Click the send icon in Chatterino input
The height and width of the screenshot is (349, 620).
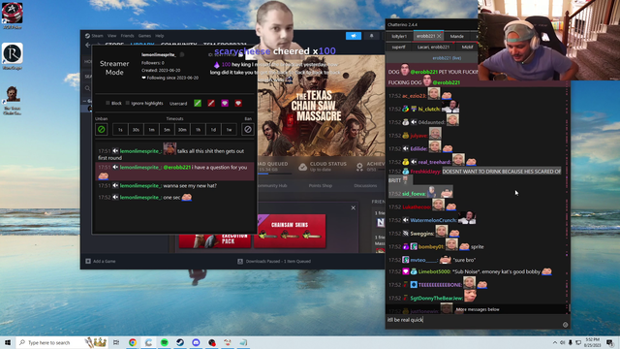tap(565, 325)
